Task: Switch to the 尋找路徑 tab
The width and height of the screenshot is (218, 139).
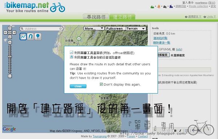Action: tap(96, 17)
